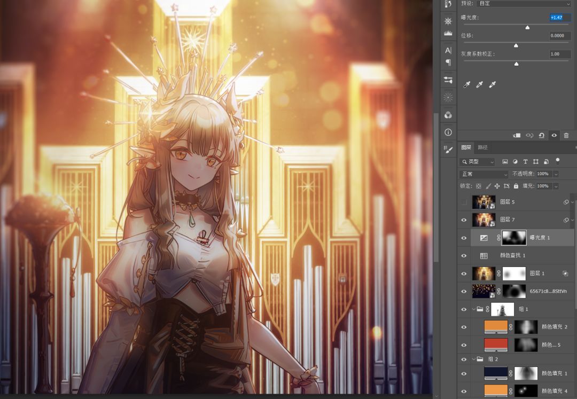The width and height of the screenshot is (577, 399).
Task: Click the reset adjustment defaults icon
Action: tap(541, 136)
